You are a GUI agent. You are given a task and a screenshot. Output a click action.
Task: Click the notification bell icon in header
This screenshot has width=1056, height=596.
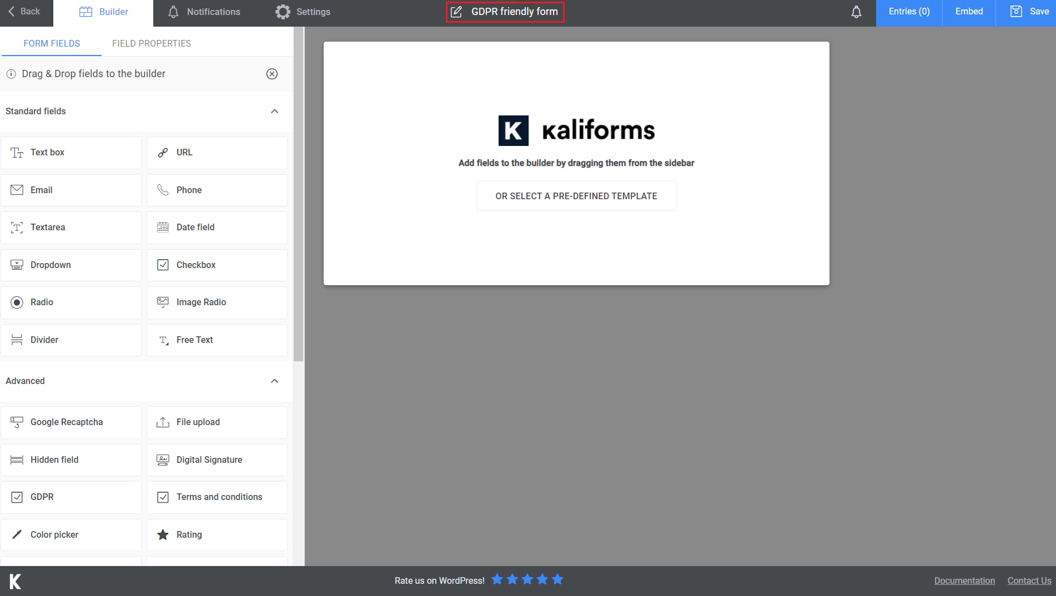pos(856,12)
